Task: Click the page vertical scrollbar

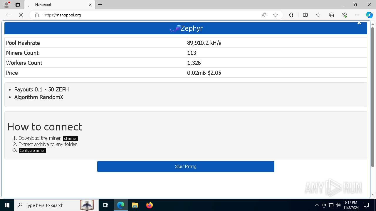Action: 373,97
